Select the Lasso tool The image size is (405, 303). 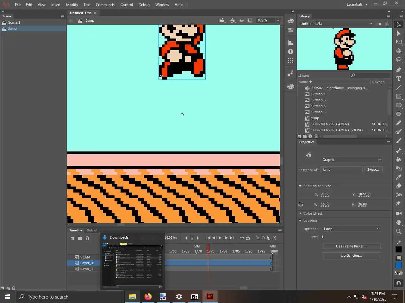pos(399,60)
